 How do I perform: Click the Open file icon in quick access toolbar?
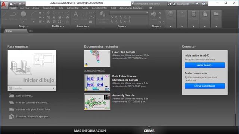pos(16,4)
